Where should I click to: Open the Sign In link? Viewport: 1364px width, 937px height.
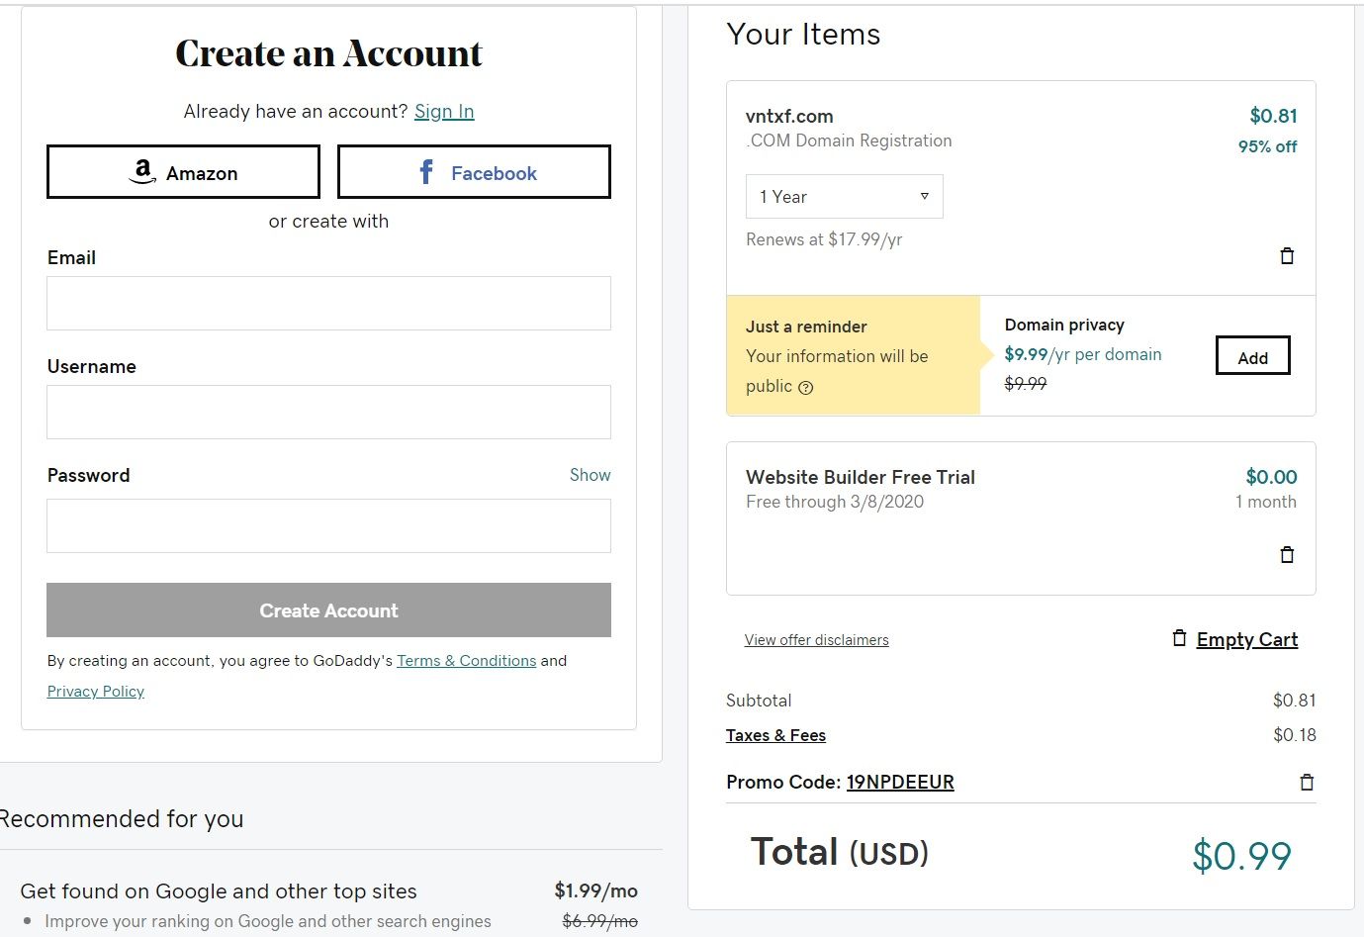(444, 112)
